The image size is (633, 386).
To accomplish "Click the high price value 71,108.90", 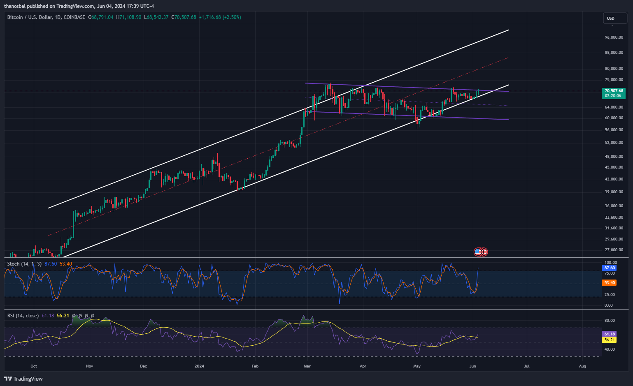I will tap(130, 17).
